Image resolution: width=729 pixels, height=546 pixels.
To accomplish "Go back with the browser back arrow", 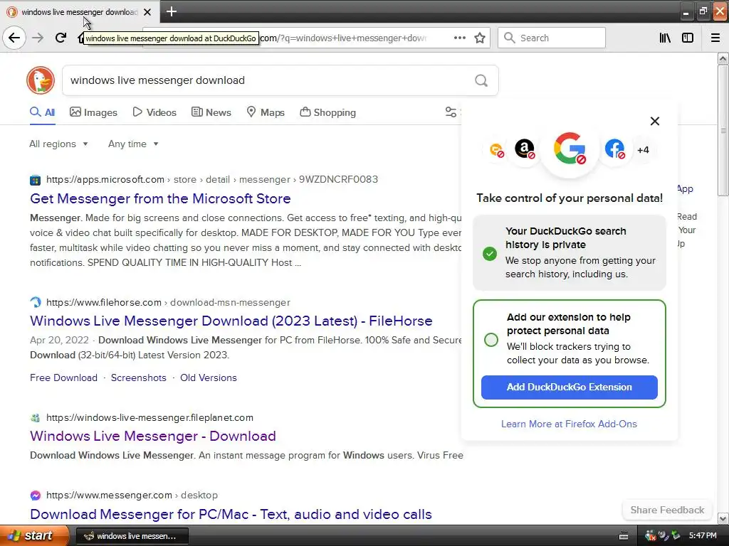I will 14,38.
